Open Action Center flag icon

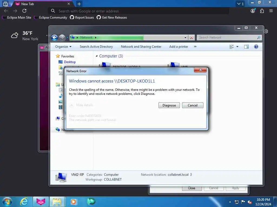tap(243, 202)
